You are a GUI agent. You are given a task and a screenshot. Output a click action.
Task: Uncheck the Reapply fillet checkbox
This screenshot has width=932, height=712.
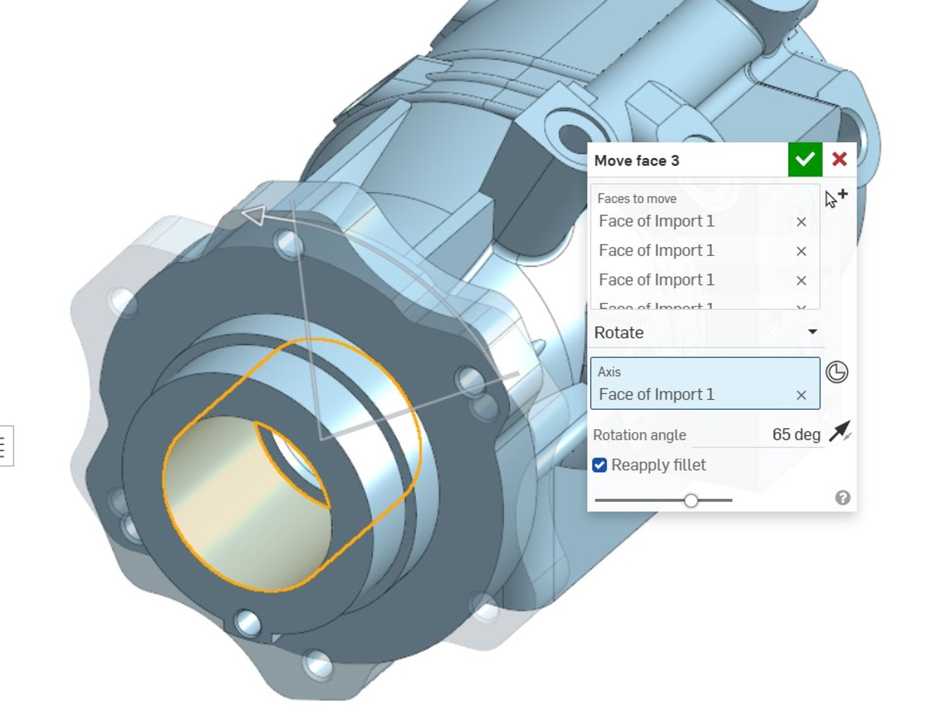tap(601, 465)
